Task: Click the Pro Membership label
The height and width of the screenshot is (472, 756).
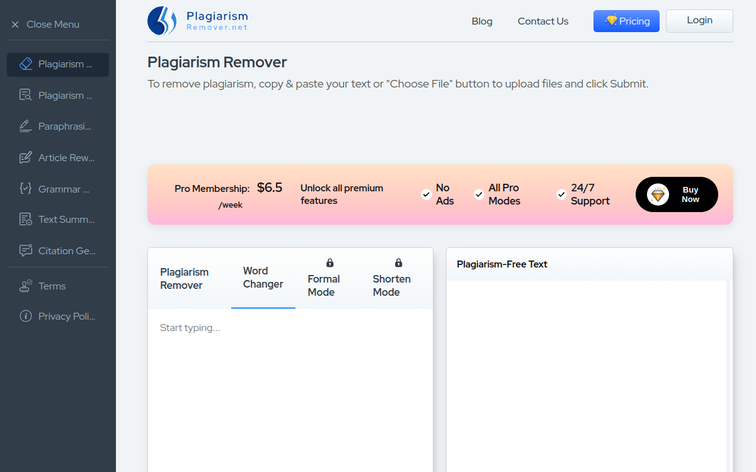Action: pos(212,189)
